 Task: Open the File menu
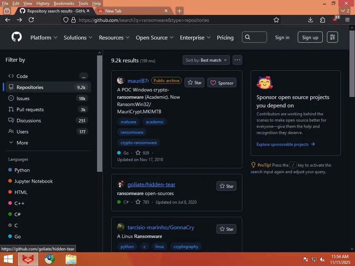[5, 3]
